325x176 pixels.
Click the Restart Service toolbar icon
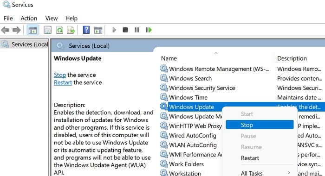[x=149, y=30]
